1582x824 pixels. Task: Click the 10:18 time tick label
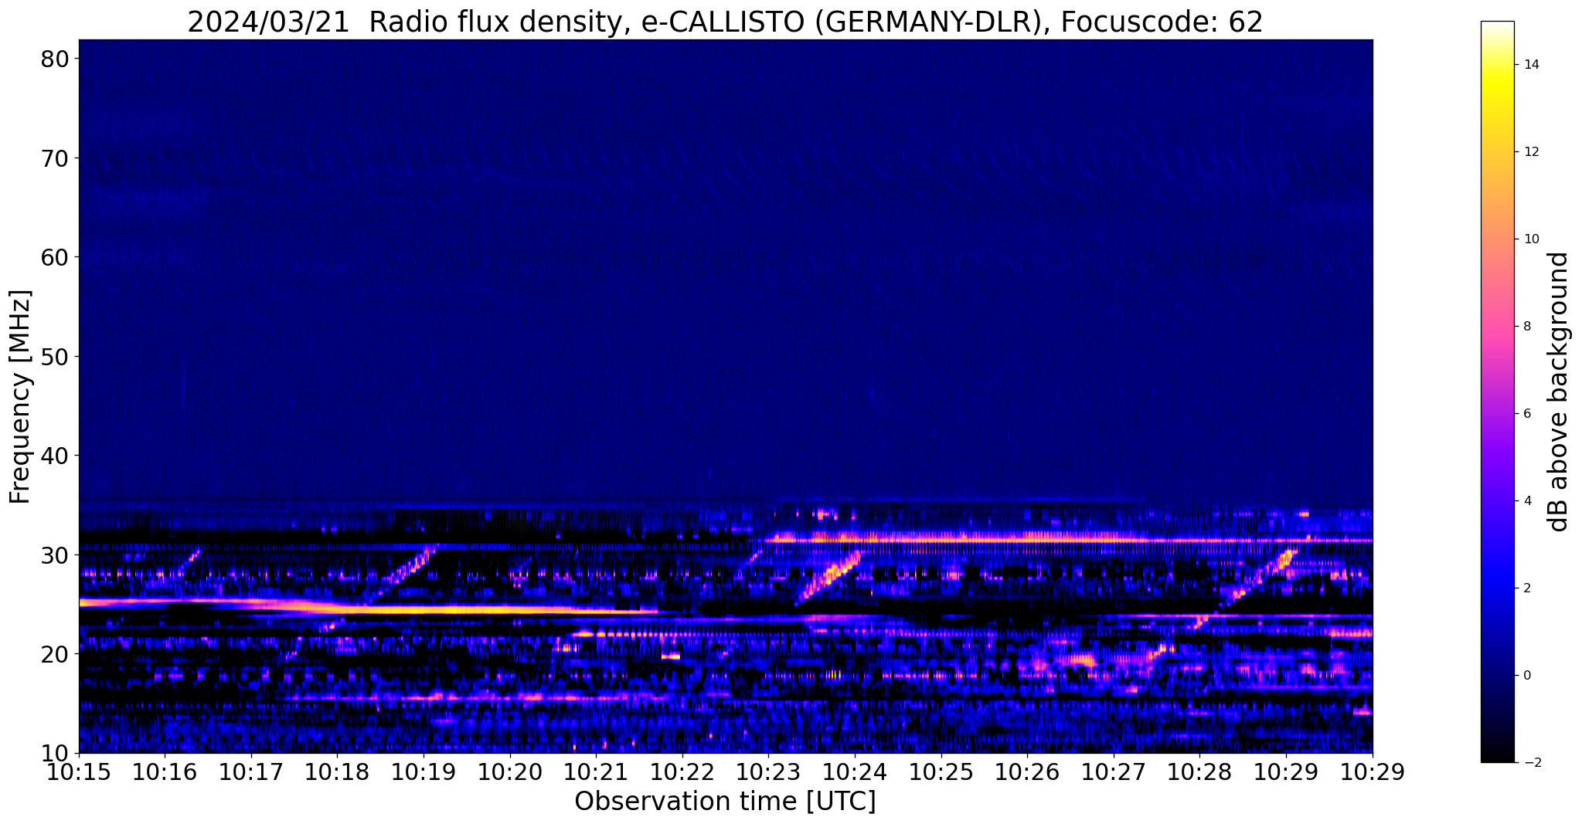pyautogui.click(x=337, y=772)
